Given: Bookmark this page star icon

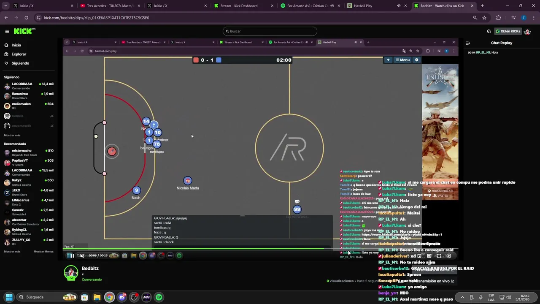Looking at the screenshot, I should (x=484, y=18).
